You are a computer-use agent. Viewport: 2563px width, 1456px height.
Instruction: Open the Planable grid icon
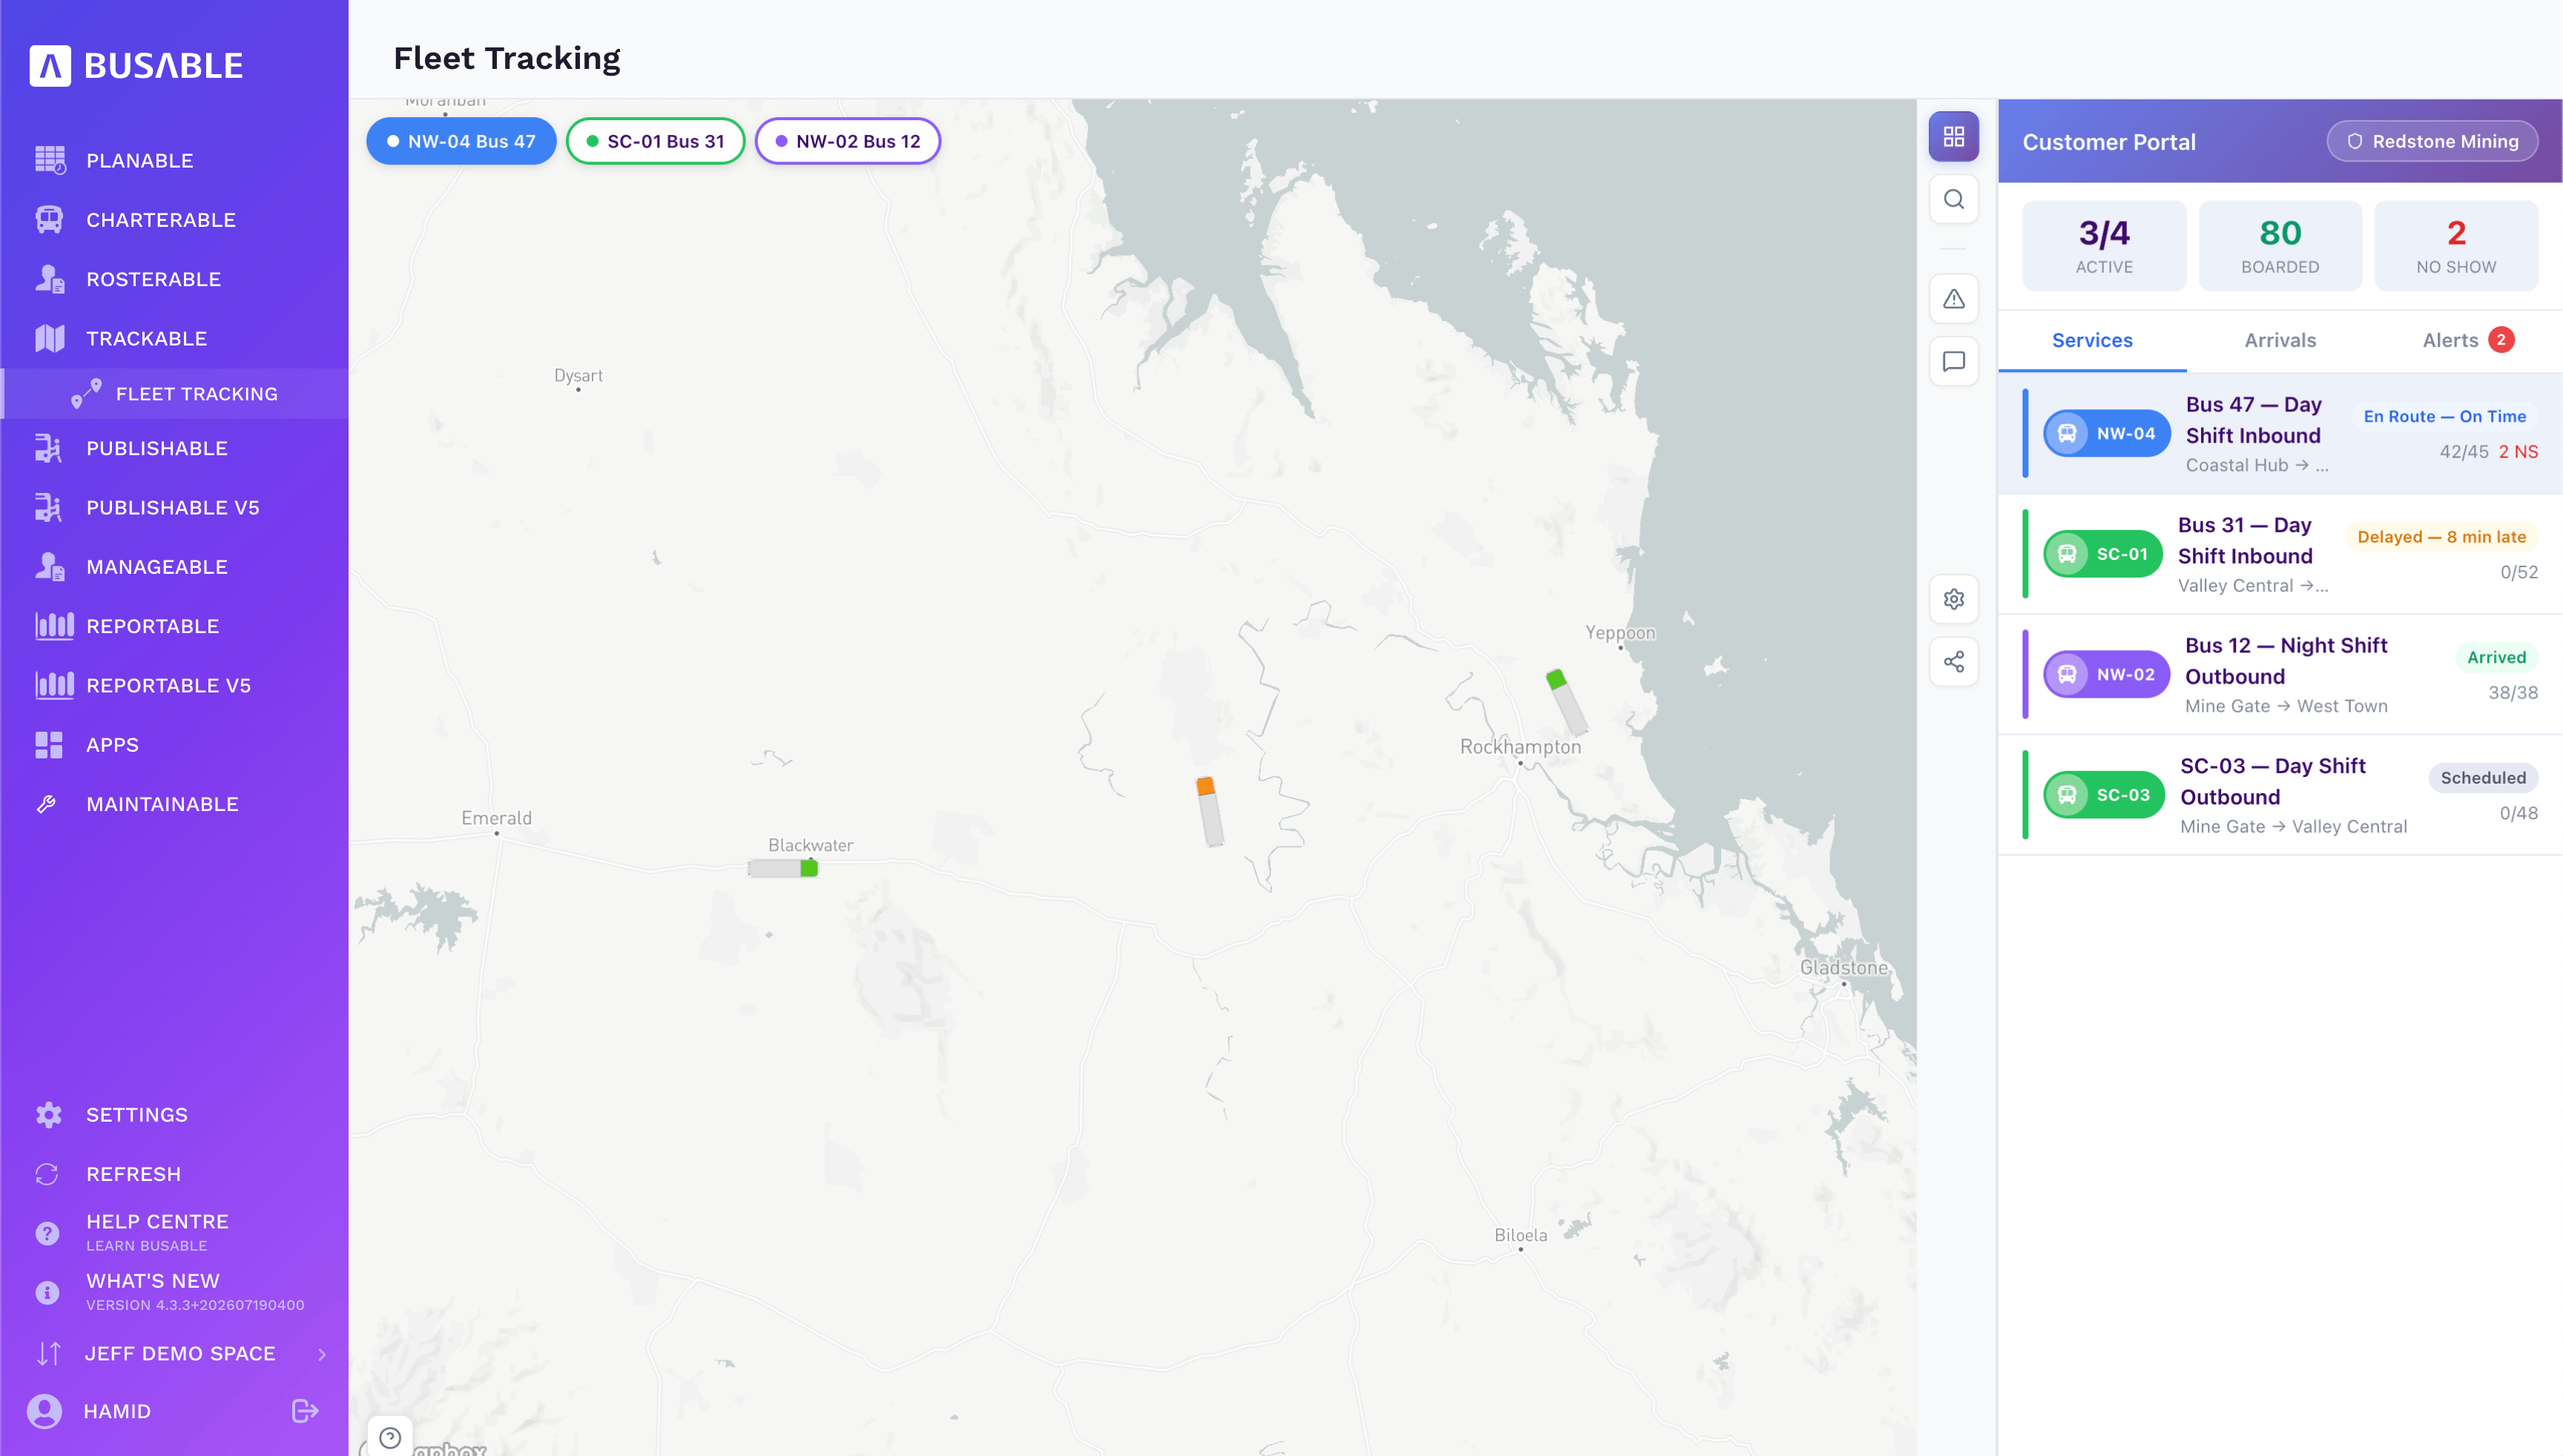coord(49,160)
